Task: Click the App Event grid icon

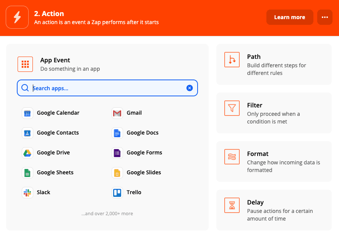Action: (25, 64)
